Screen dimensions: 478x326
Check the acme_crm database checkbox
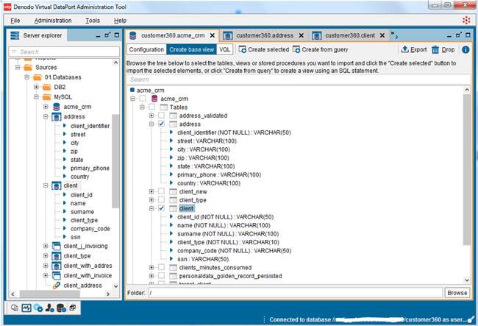coord(143,99)
